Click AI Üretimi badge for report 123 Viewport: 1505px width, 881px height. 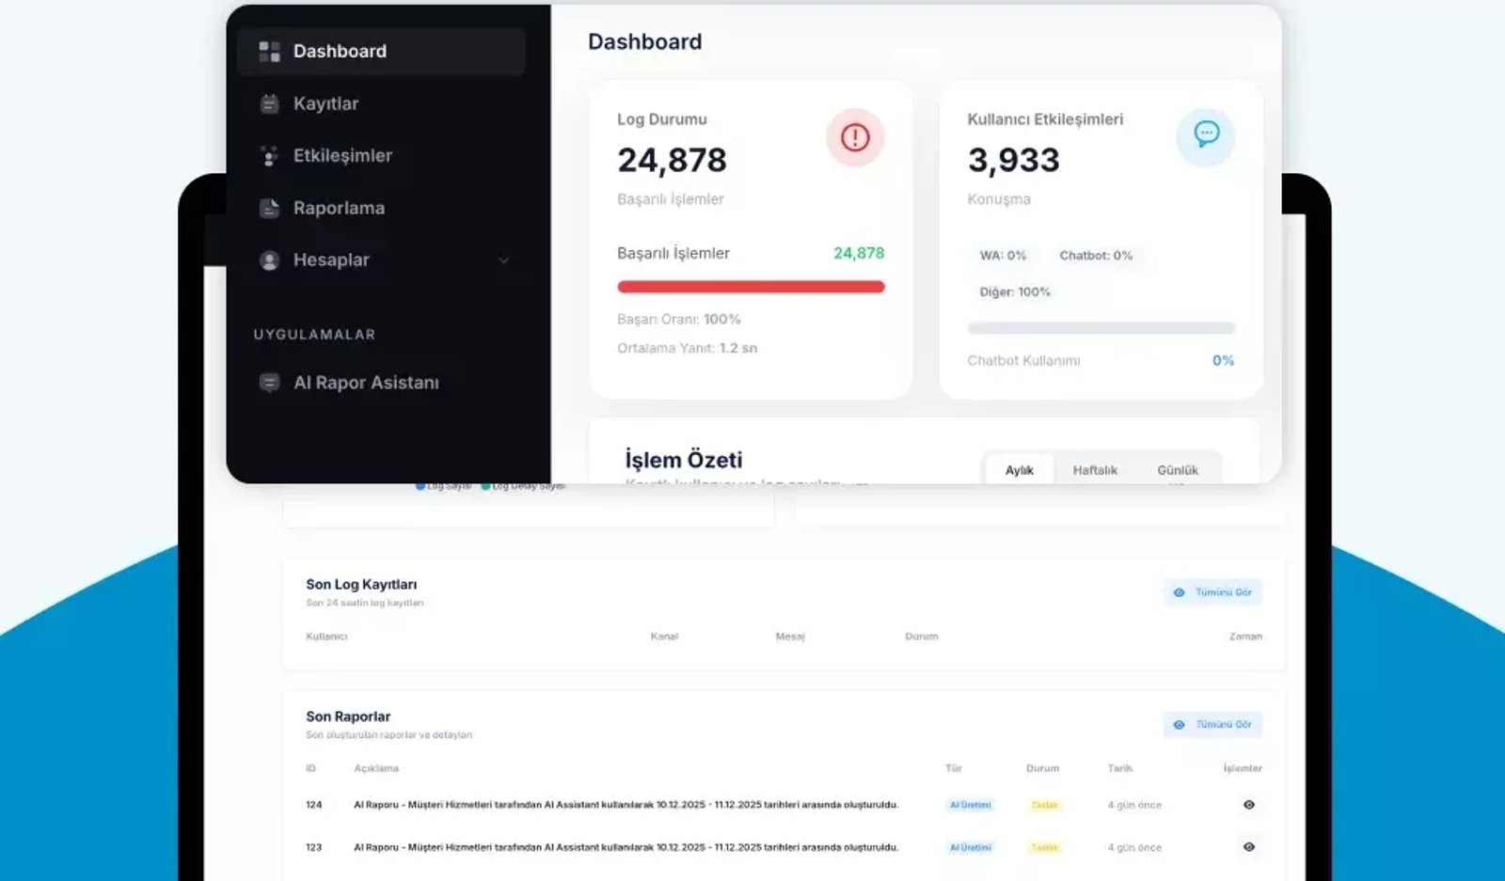point(971,847)
